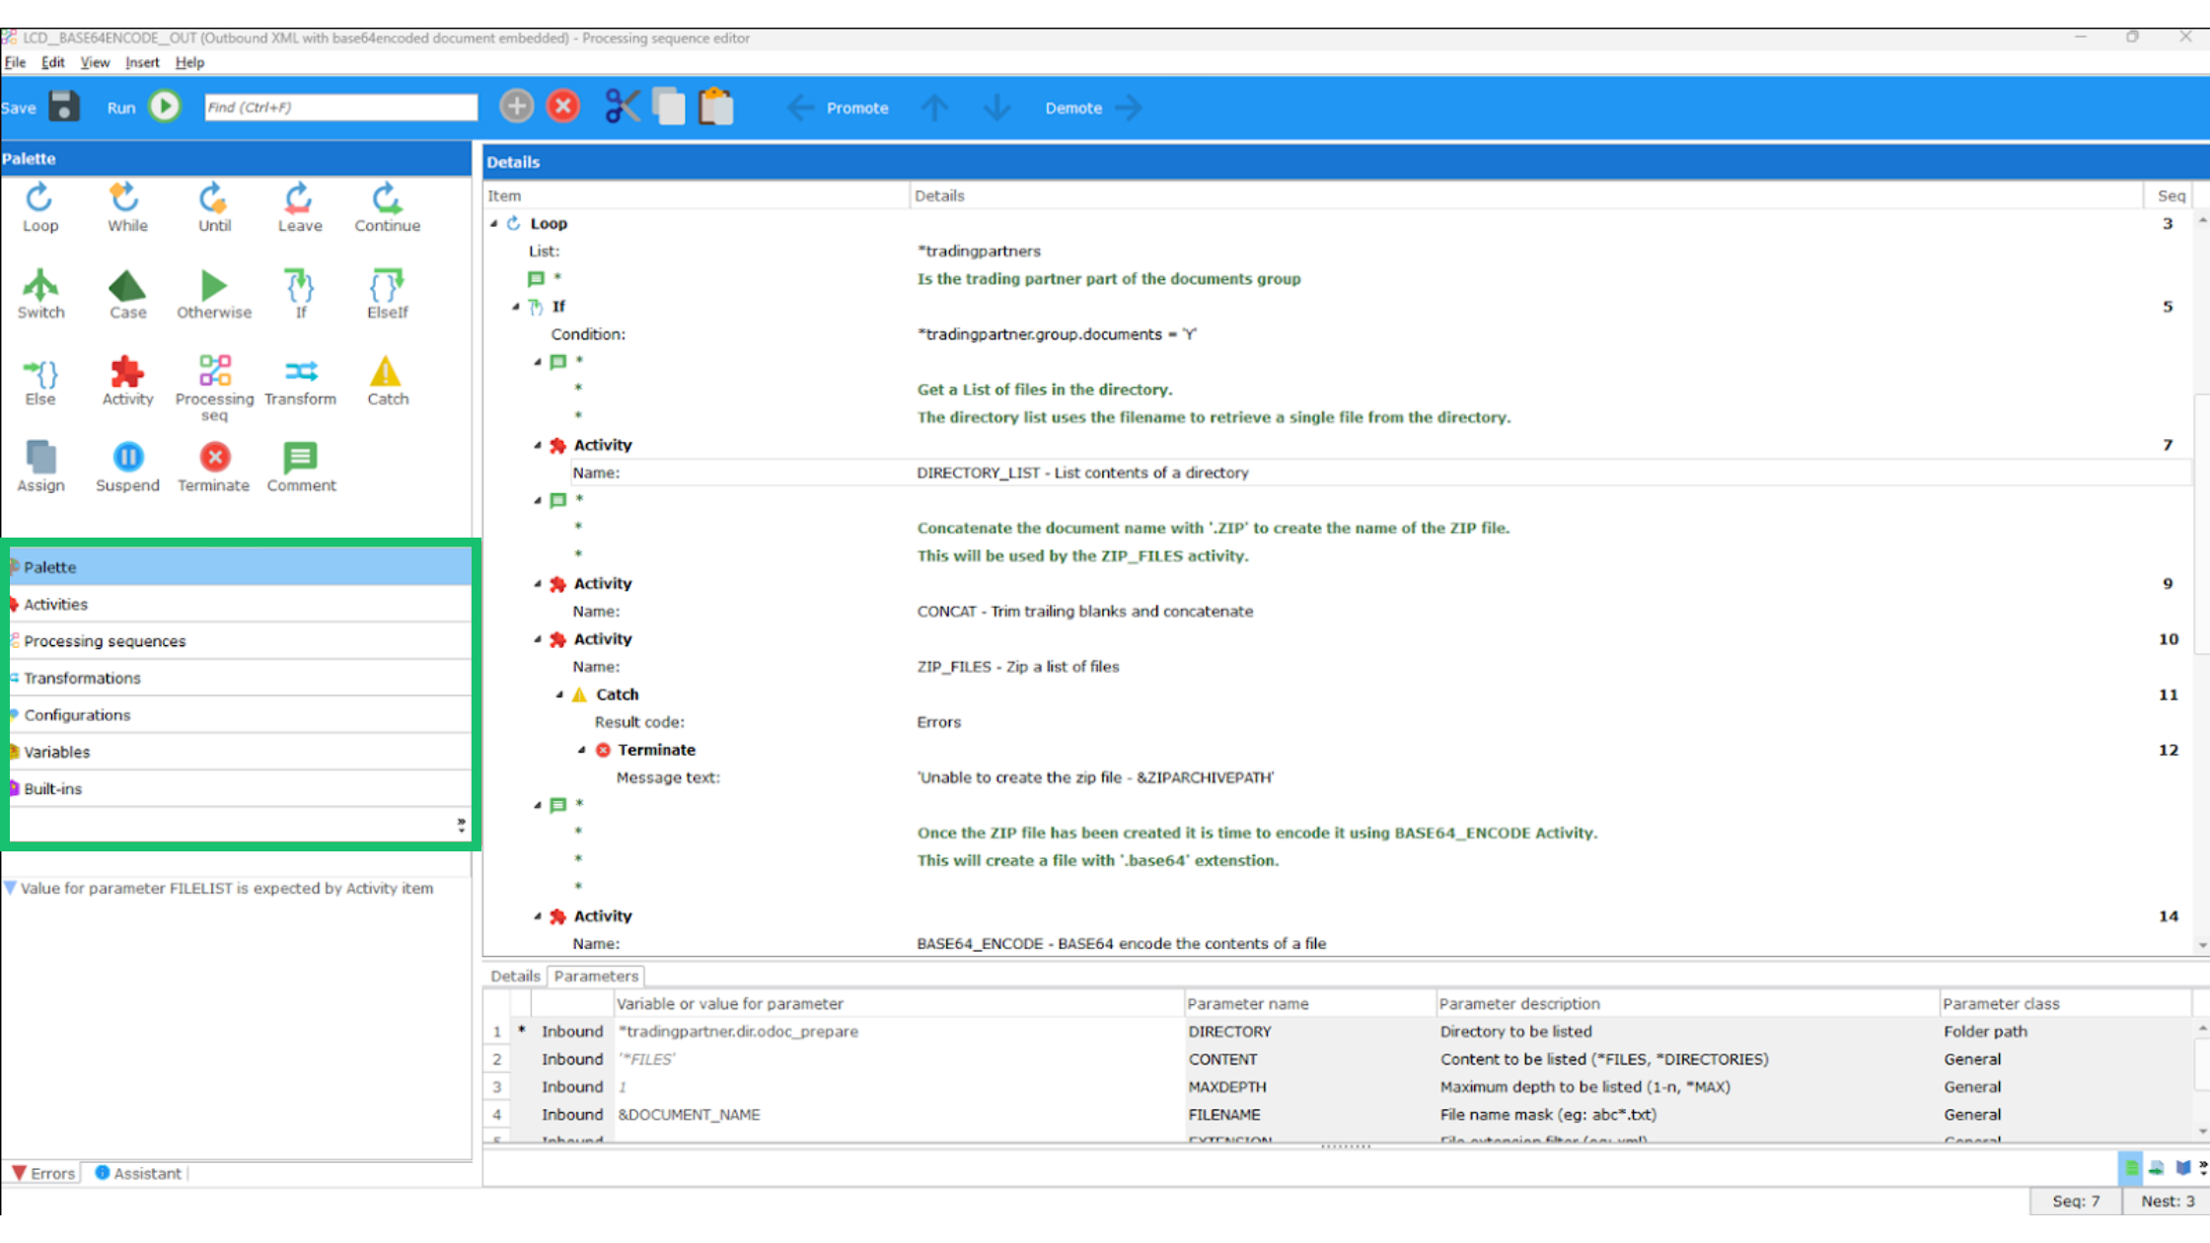Open the Built-ins navigation section
The height and width of the screenshot is (1243, 2210).
[240, 789]
